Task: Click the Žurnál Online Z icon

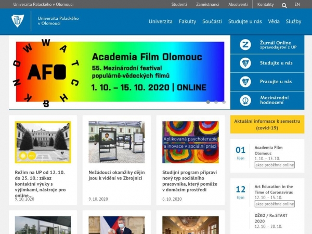Action: coord(245,45)
